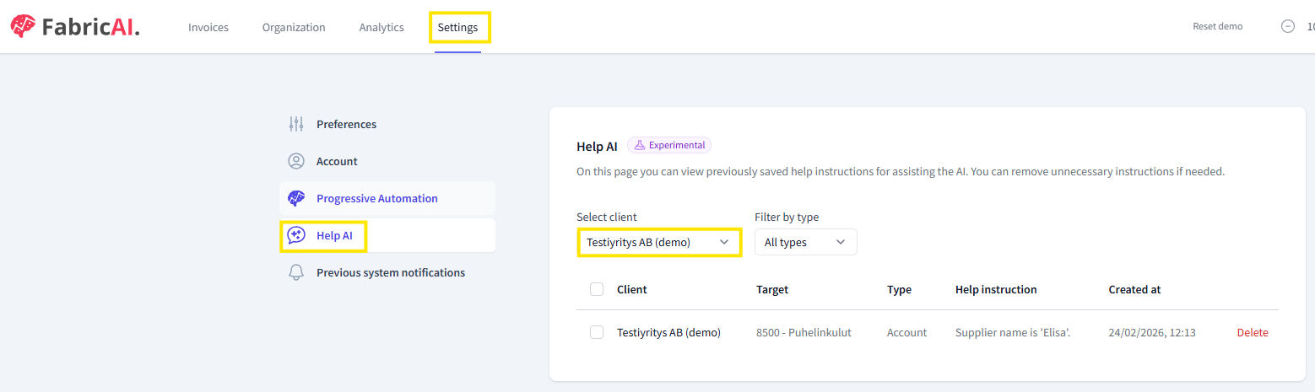
Task: Click the Experimental flask badge icon
Action: pos(640,145)
